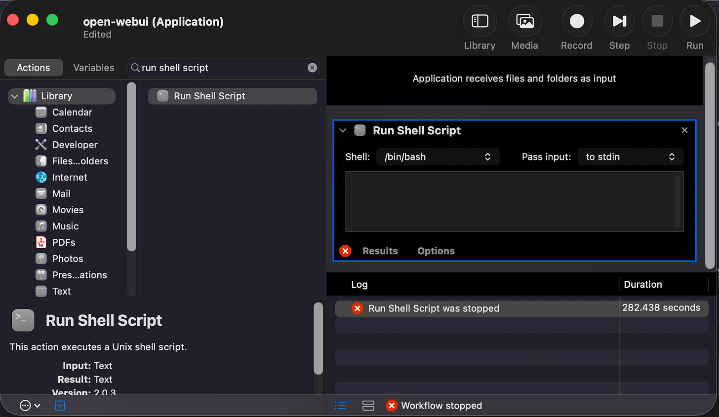
Task: Click the Log column header
Action: [359, 285]
